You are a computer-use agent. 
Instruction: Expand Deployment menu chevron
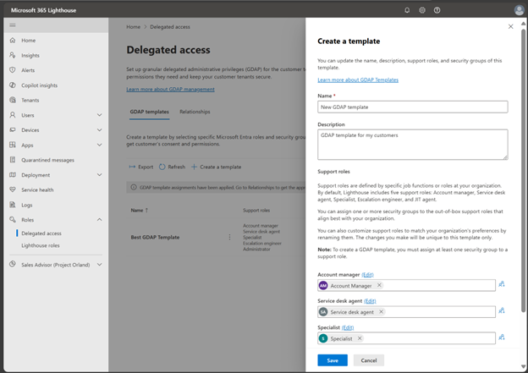click(99, 175)
